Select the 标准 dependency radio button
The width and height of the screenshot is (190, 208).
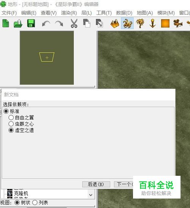coord(6,111)
